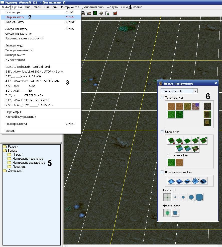Open recent file EMPERIAL STORY v2.w3x
The width and height of the screenshot is (222, 247).
(x=41, y=72)
